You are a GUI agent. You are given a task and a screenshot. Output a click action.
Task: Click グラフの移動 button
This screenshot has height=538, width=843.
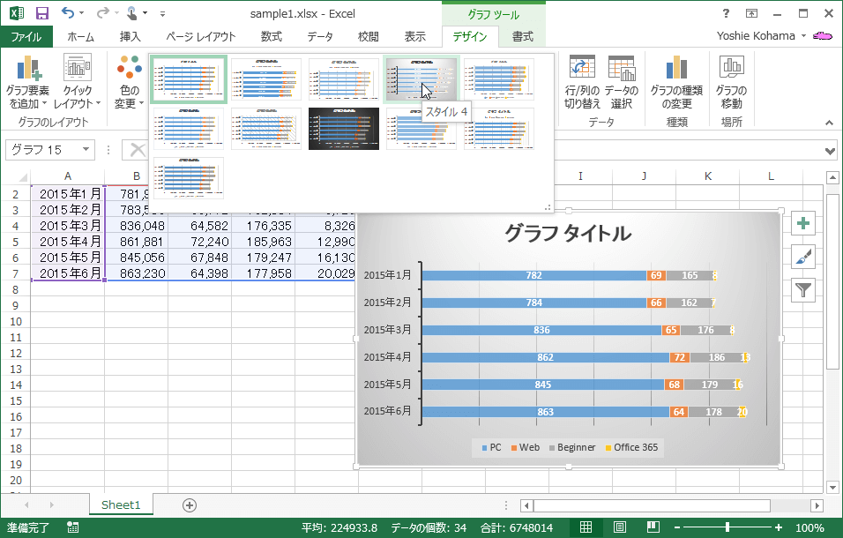tap(731, 82)
